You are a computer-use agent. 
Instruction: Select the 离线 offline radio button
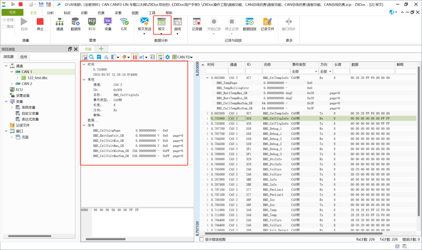[4, 27]
